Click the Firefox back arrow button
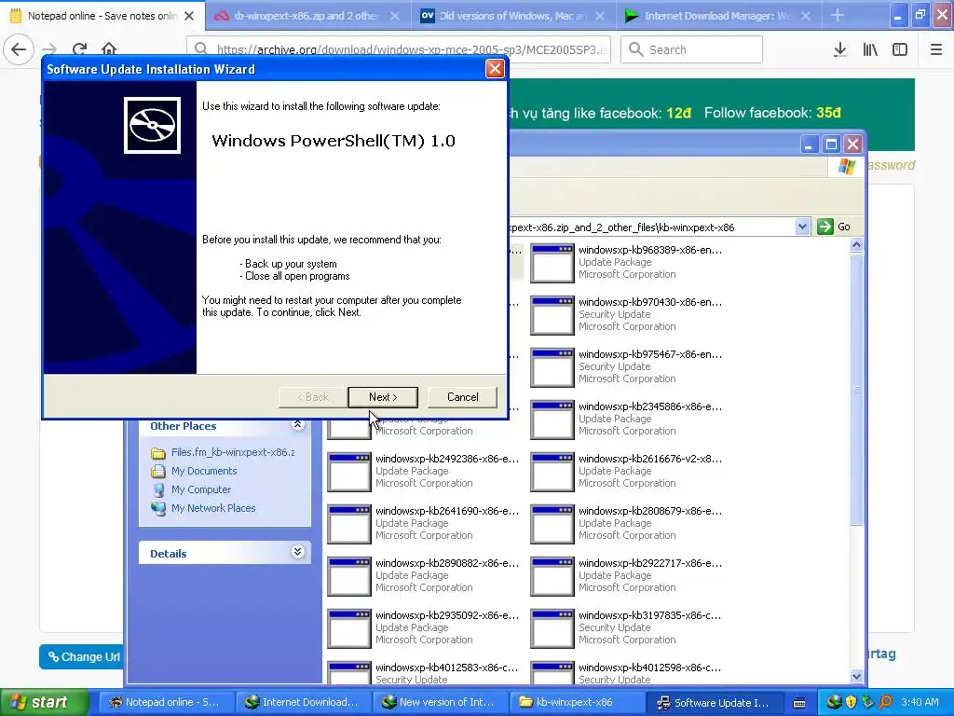 click(x=19, y=49)
